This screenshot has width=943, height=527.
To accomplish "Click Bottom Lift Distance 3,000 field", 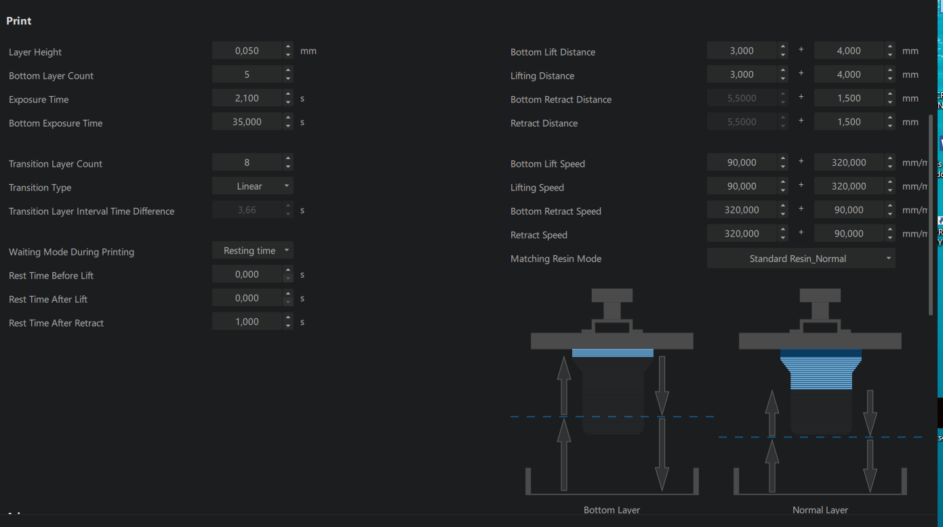I will click(742, 51).
